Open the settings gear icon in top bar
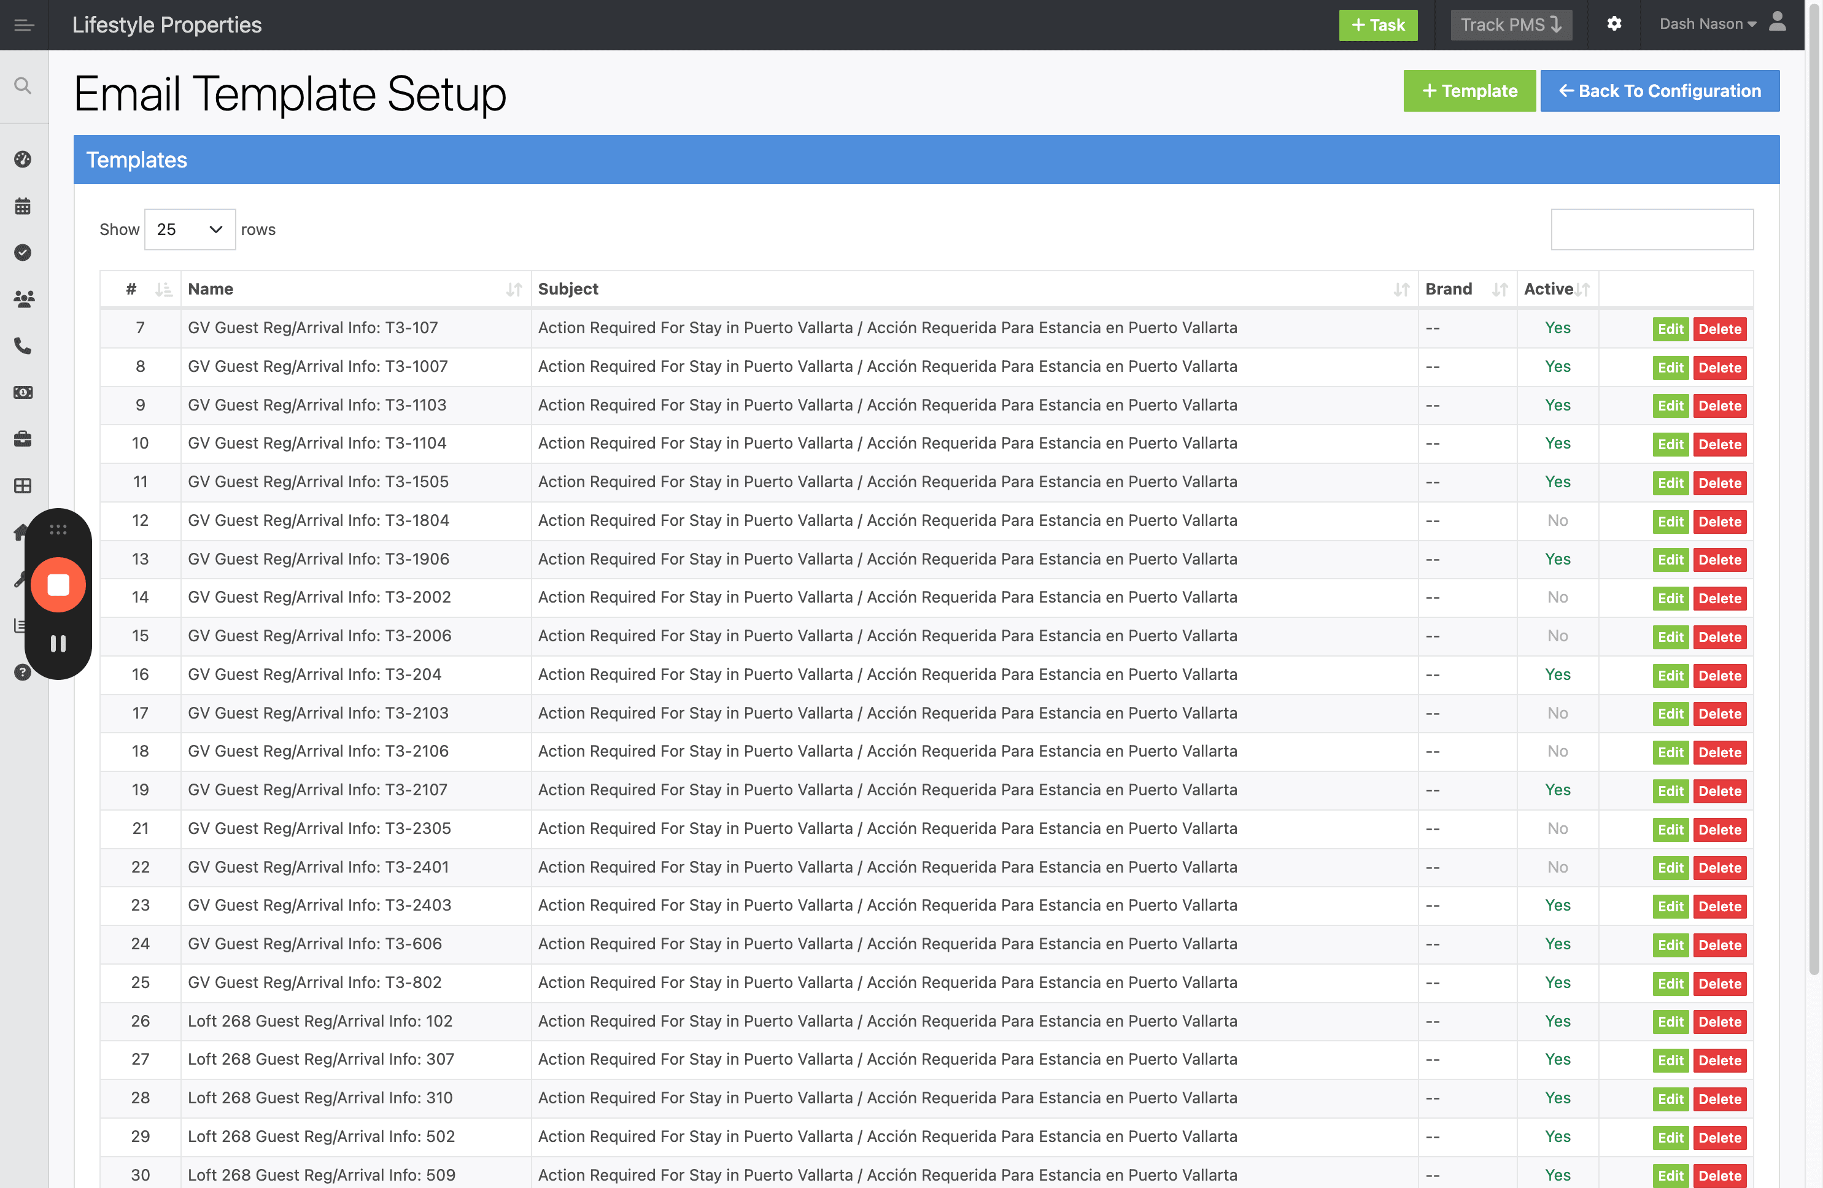Screen dimensions: 1823x1188 click(1614, 24)
